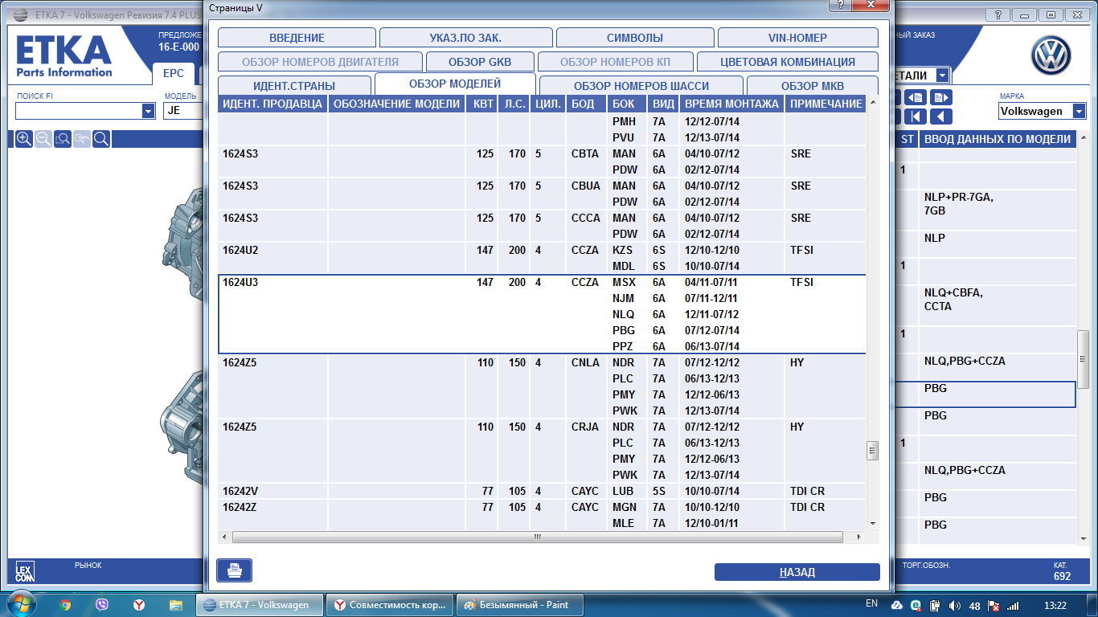Switch to ETKA 7 - Volkswagen taskbar button

tap(260, 605)
